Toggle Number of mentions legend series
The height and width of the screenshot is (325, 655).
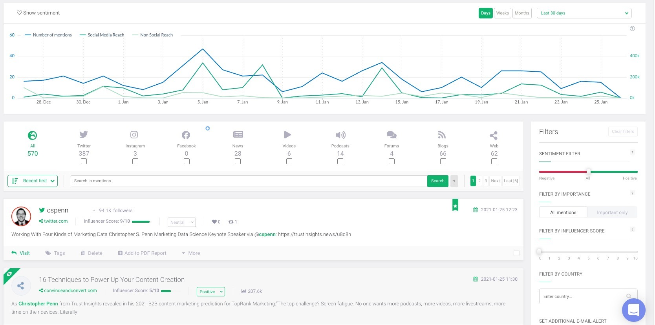[48, 35]
